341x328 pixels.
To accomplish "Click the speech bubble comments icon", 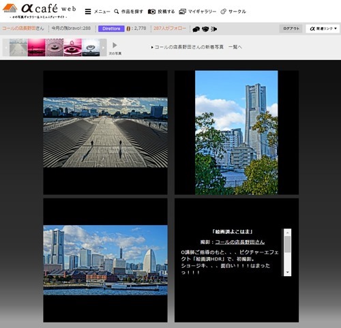I will [x=196, y=29].
